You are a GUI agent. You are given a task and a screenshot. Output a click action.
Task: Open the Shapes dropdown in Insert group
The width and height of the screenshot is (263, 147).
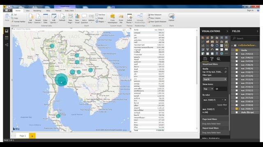coord(100,22)
